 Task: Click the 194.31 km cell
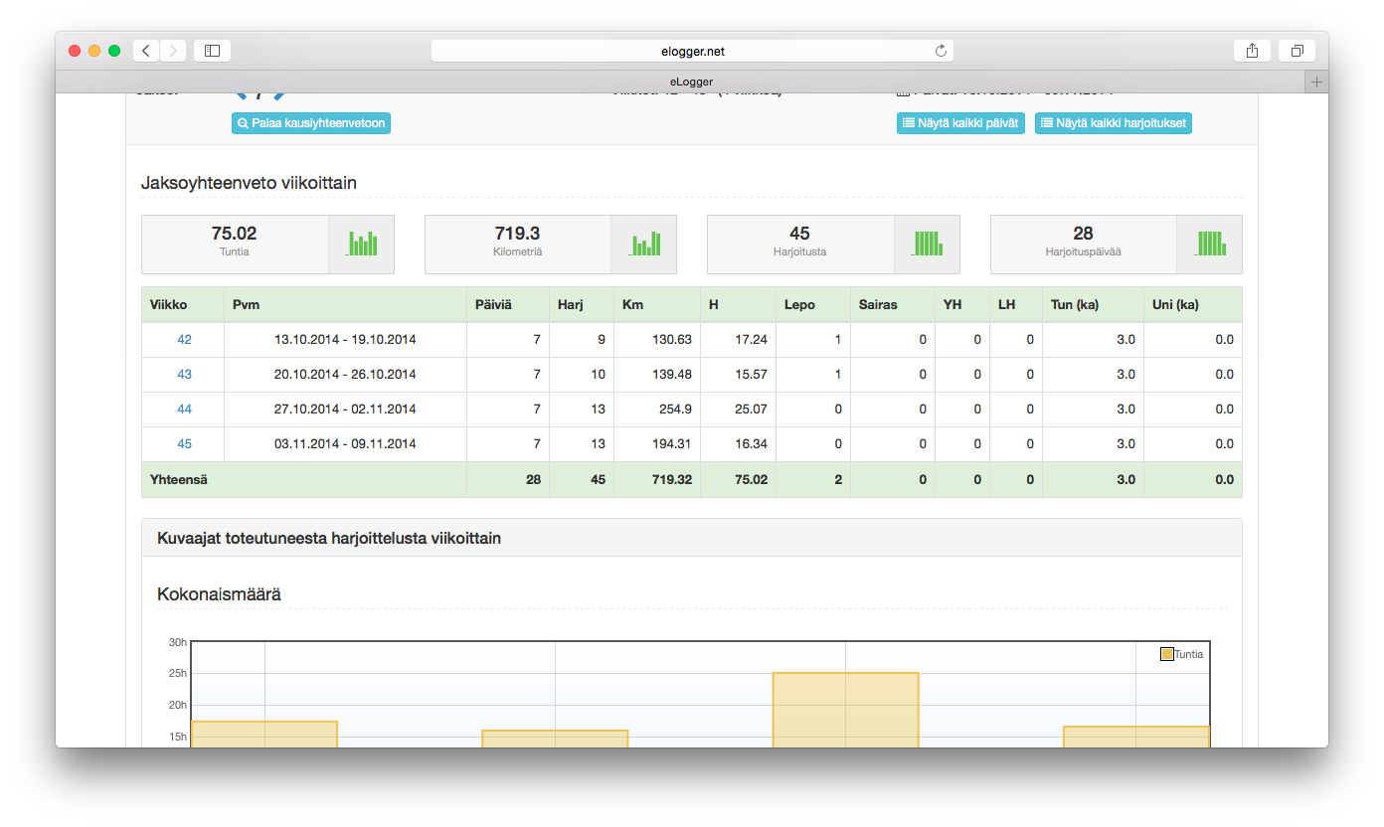pyautogui.click(x=657, y=444)
